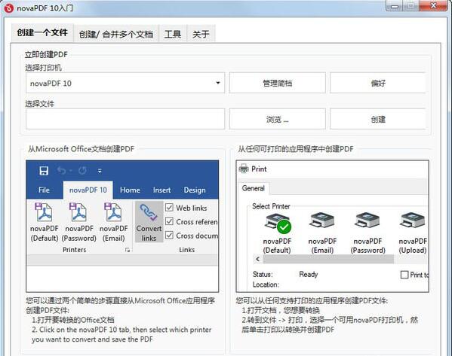The image size is (452, 356).
Task: Switch to the 创建/合并多个文档 tab
Action: click(116, 35)
